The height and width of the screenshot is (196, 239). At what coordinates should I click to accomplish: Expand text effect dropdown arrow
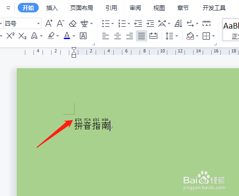[42, 36]
